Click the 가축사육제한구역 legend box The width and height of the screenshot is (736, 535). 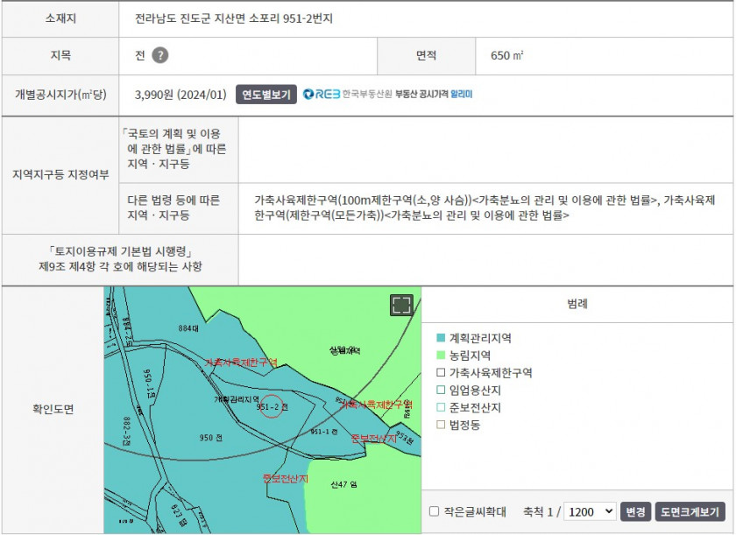coord(442,373)
